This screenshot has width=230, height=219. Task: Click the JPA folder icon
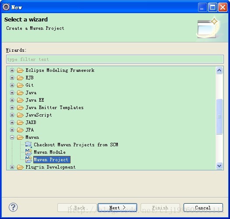[20, 130]
